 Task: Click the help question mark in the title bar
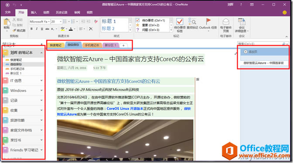241,4
